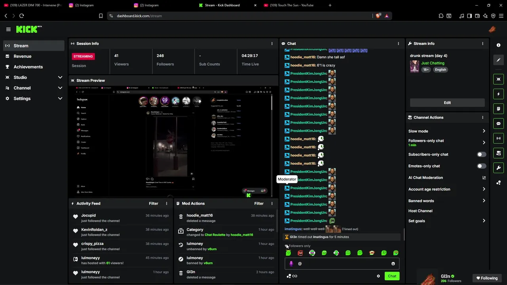Go to Stream in the sidebar
Screen dimensions: 507x285
tap(33, 46)
